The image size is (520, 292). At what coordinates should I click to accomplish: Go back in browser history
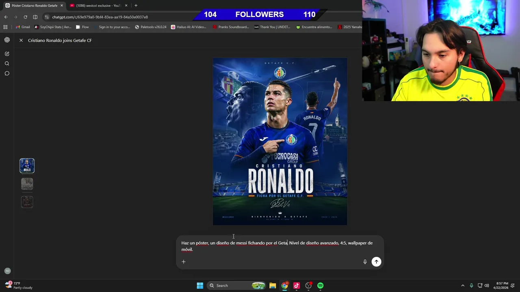[x=6, y=17]
